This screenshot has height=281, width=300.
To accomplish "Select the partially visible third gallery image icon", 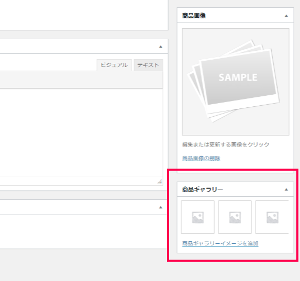I will (x=272, y=217).
